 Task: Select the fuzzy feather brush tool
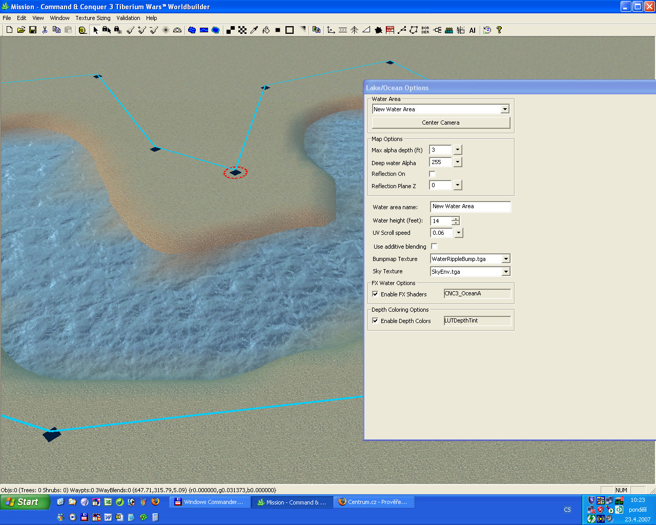[166, 30]
